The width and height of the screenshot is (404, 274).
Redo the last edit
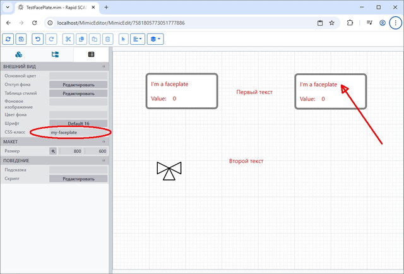[51, 39]
